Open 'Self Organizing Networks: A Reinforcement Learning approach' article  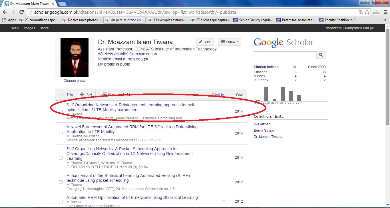pos(131,107)
